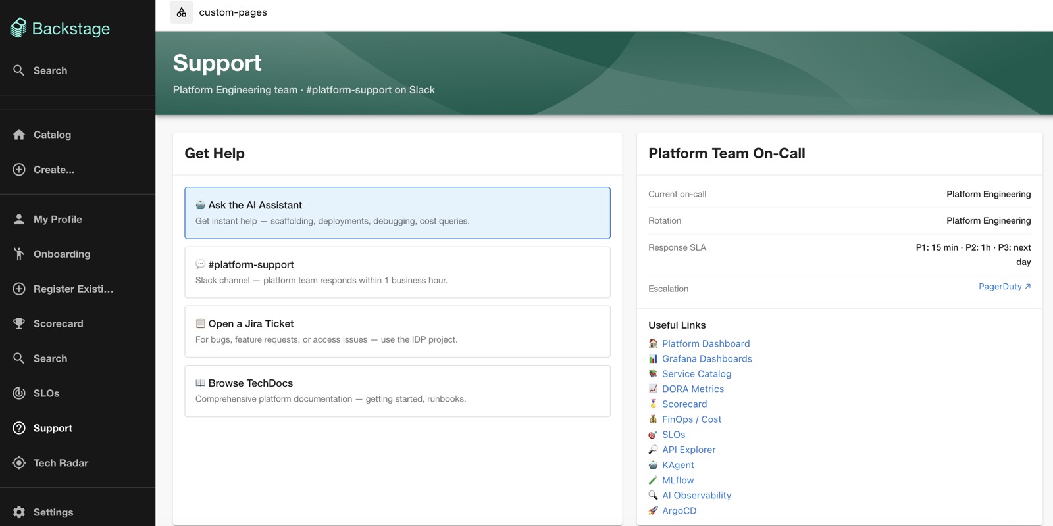Click the Support page title

(217, 62)
